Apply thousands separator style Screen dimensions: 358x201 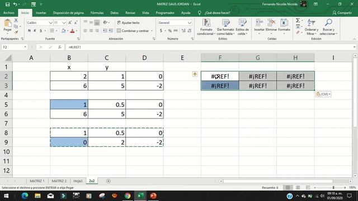coord(176,31)
